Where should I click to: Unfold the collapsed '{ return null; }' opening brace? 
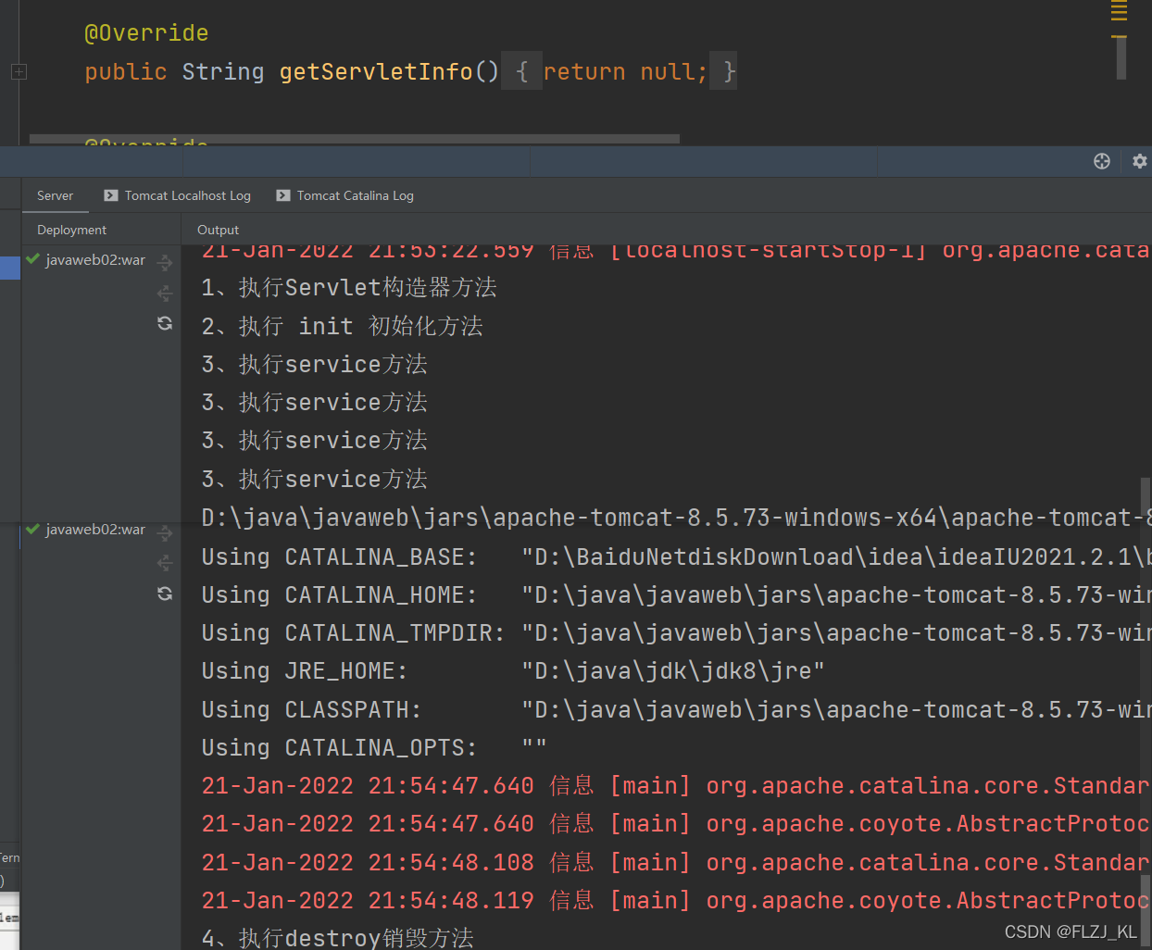521,71
